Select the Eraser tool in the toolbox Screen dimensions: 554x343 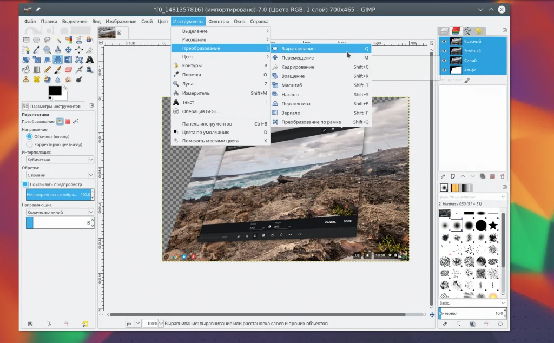(69, 69)
